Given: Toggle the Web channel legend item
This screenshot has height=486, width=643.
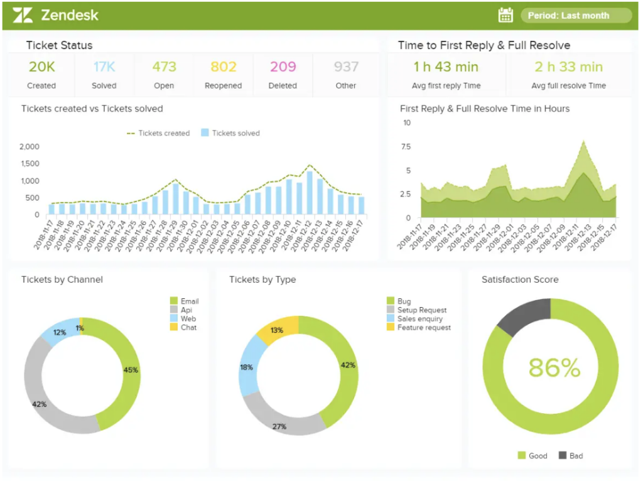Looking at the screenshot, I should tap(183, 319).
